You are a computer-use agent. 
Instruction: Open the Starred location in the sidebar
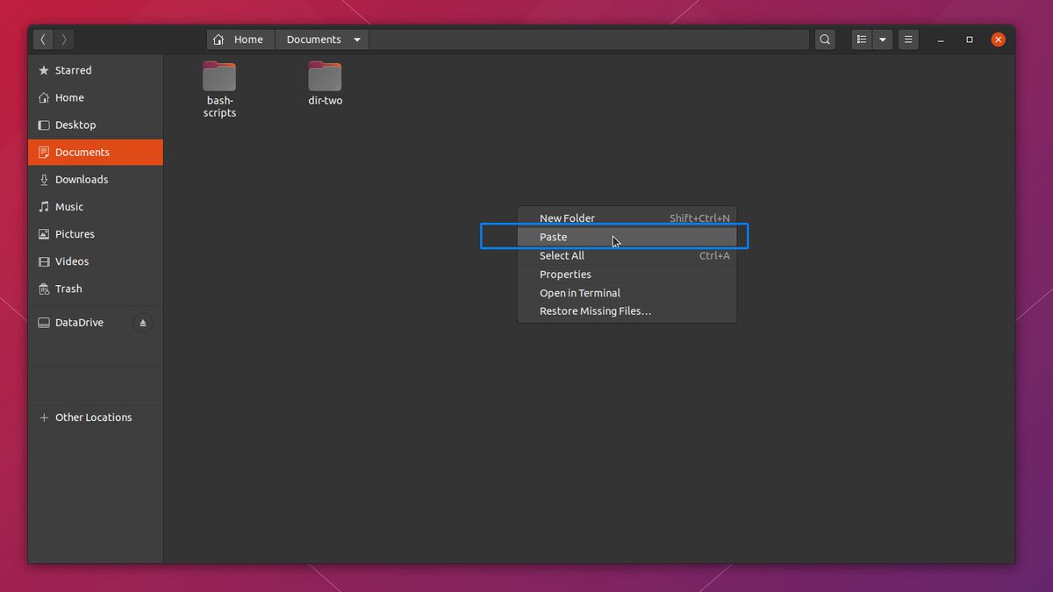(x=74, y=70)
